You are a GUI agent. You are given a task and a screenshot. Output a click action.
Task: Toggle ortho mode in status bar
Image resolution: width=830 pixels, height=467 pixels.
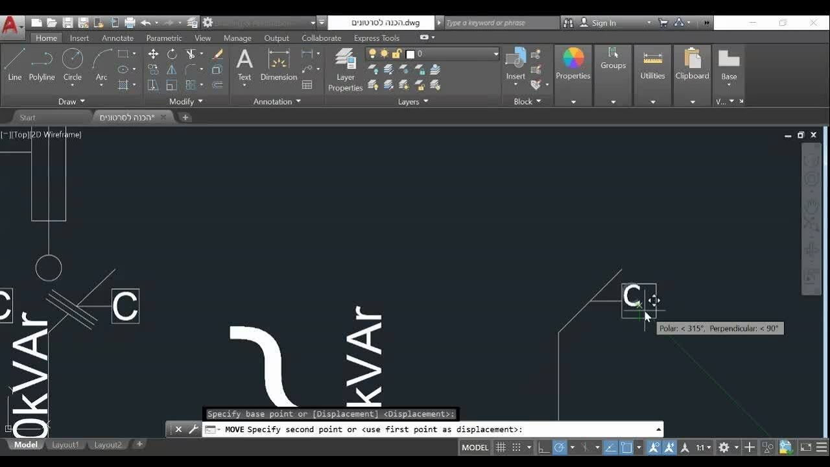tap(543, 448)
